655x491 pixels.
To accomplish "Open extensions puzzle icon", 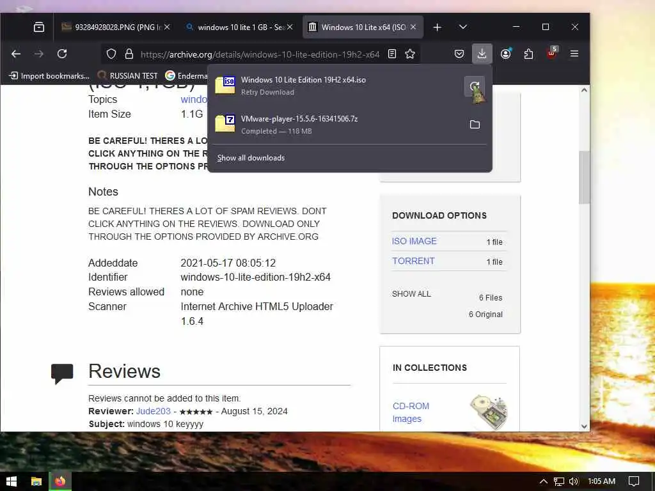I will 528,54.
